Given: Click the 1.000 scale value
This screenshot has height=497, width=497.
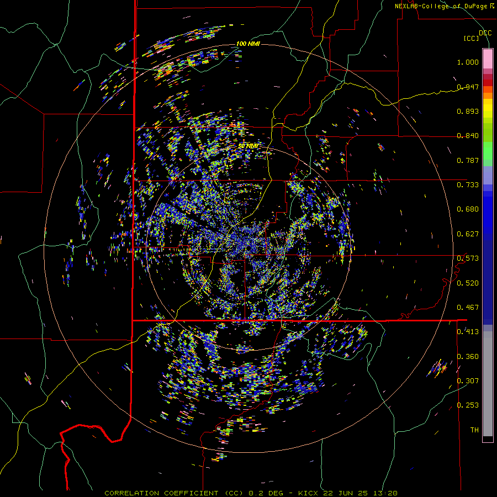Looking at the screenshot, I should pyautogui.click(x=468, y=62).
